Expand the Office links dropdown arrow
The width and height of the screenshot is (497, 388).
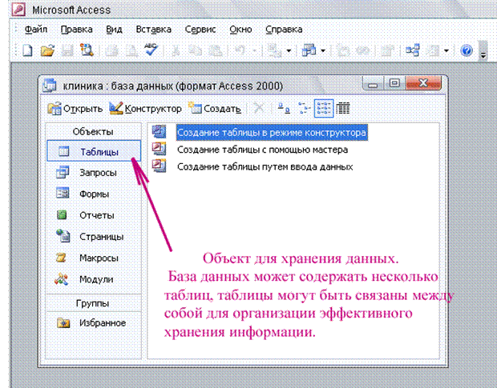322,50
